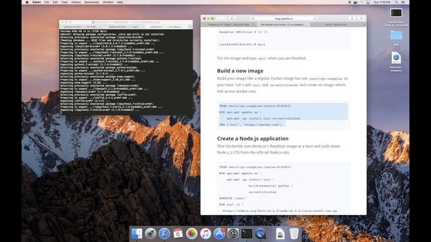Switch to the third Safari tab
431x242 pixels.
click(336, 24)
